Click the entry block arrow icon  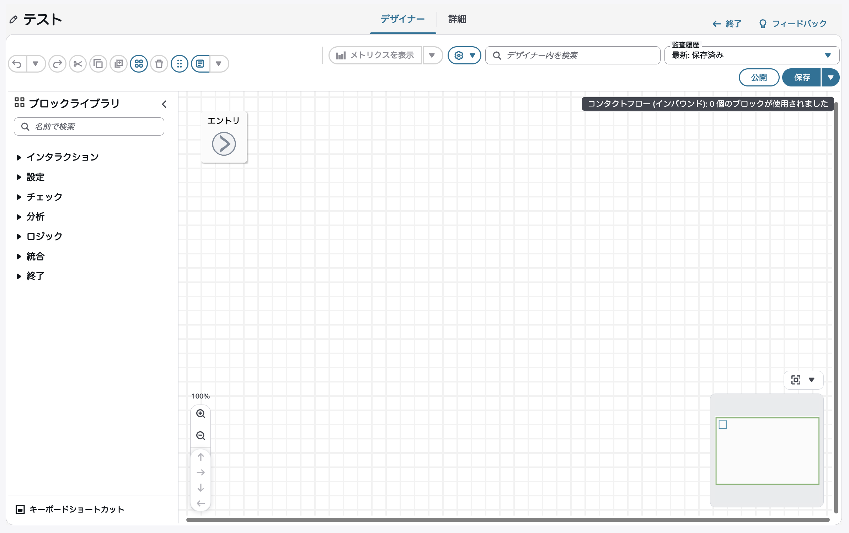[224, 144]
